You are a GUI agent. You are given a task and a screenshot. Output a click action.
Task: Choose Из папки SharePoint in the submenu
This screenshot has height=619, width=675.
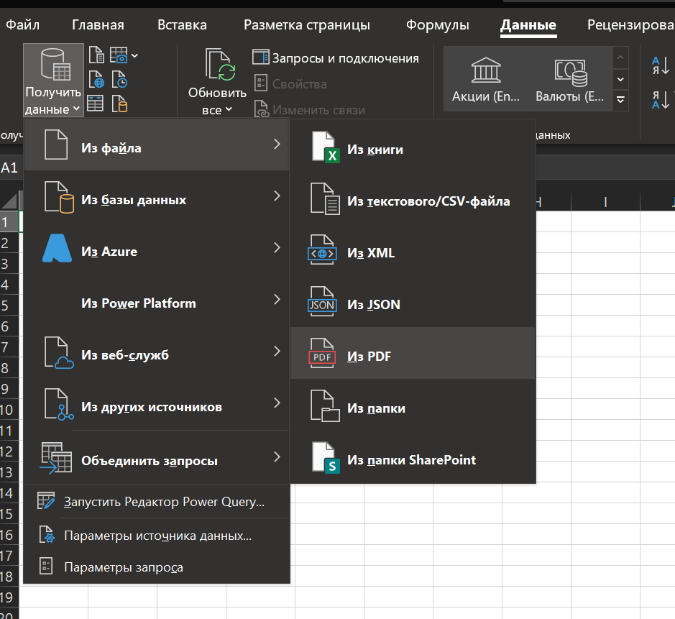(413, 459)
